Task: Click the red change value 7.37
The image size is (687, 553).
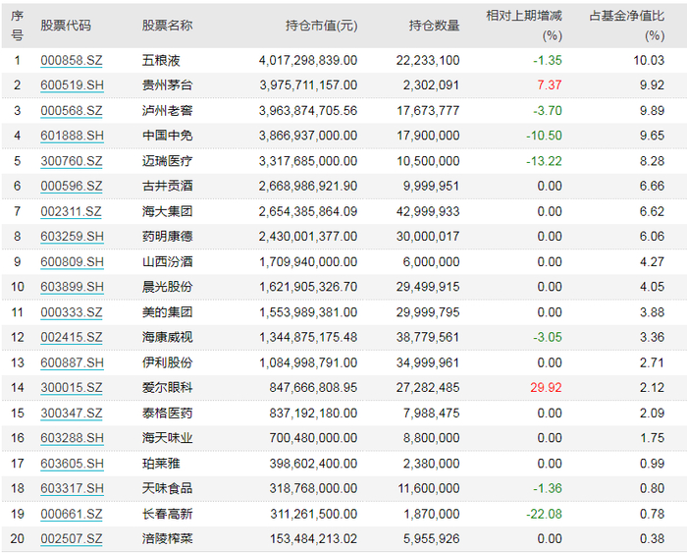Action: pos(550,85)
